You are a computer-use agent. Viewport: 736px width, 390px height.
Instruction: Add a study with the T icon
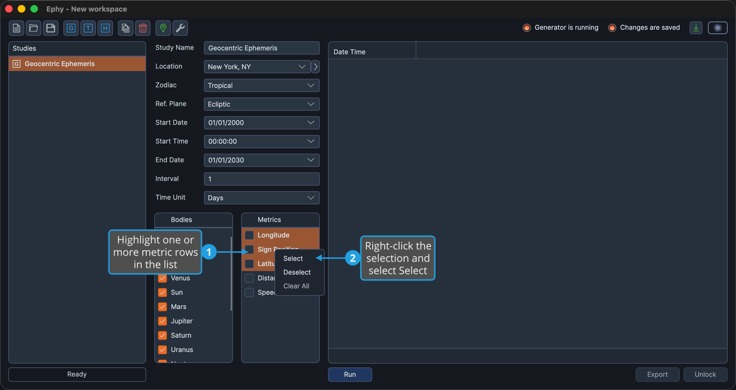[88, 28]
